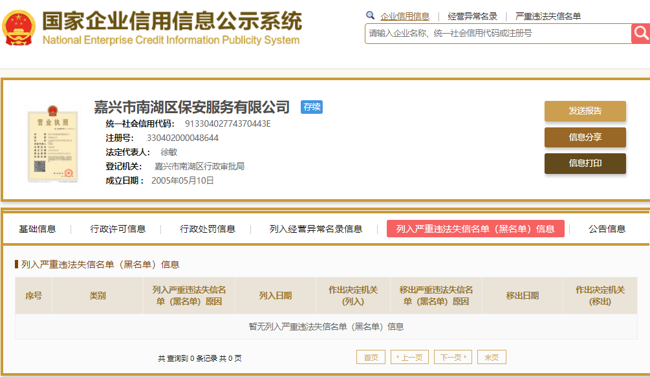Click the 存续 status badge
This screenshot has height=377, width=650.
[x=312, y=107]
